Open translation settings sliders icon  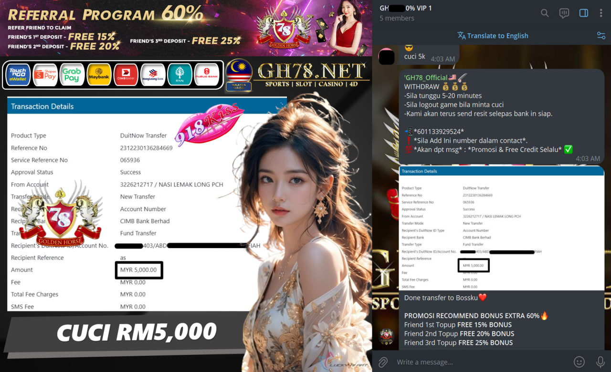[x=601, y=36]
